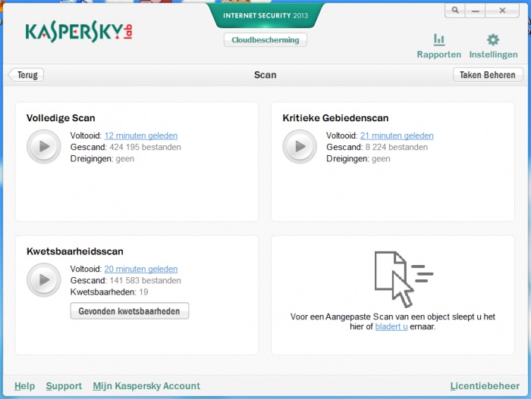The width and height of the screenshot is (531, 399).
Task: Minimize the Kaspersky window
Action: tap(476, 10)
